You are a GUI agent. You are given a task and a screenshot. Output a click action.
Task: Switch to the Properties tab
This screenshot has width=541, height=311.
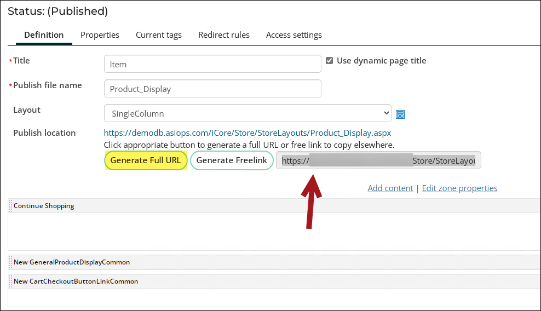click(x=100, y=35)
